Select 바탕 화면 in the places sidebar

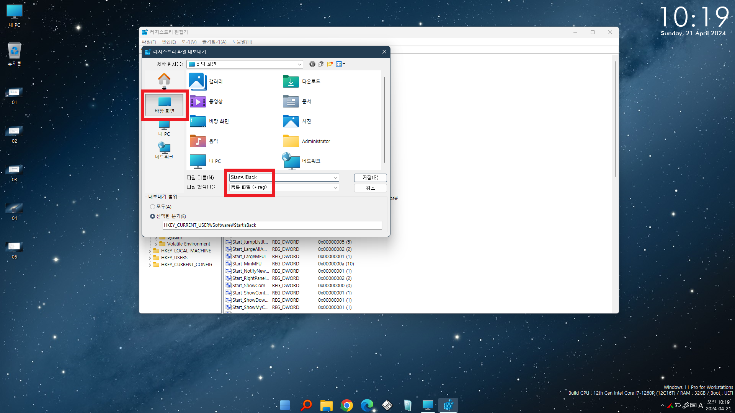tap(164, 105)
